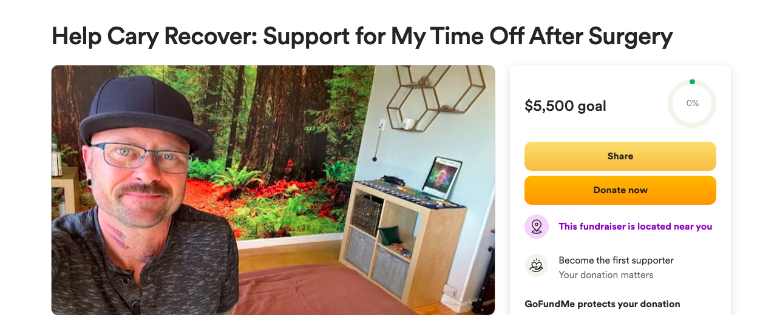The height and width of the screenshot is (315, 777).
Task: Click the hands holding heart supporter icon
Action: pos(537,265)
